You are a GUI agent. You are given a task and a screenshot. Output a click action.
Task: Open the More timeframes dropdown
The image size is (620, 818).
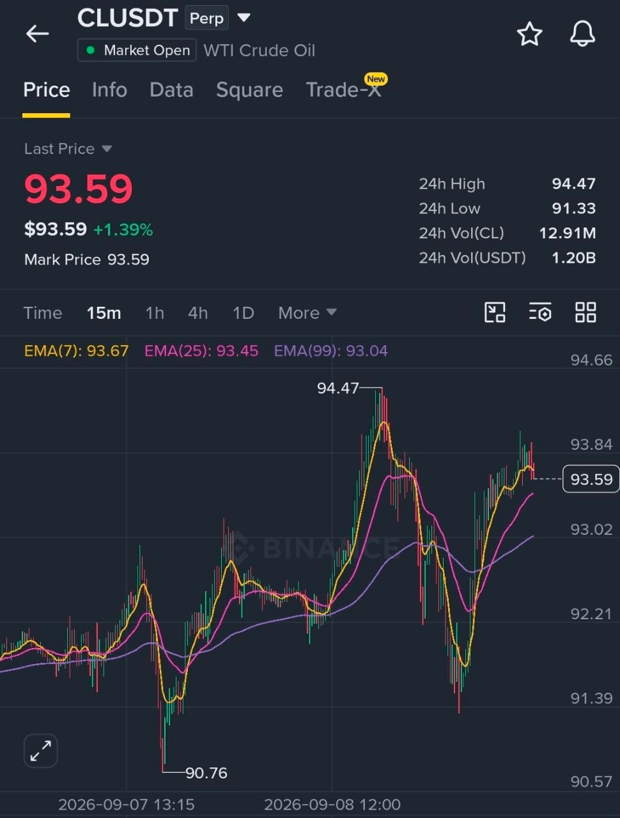tap(307, 313)
